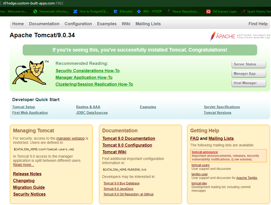Open the Security Notices link
The image size is (271, 205).
click(29, 194)
